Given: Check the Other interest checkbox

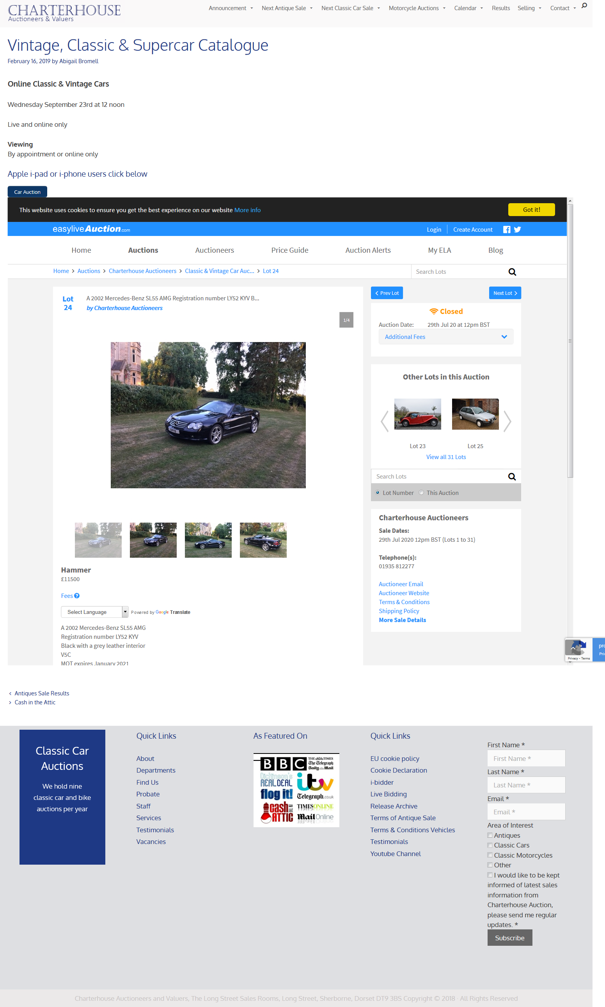Looking at the screenshot, I should click(x=490, y=865).
